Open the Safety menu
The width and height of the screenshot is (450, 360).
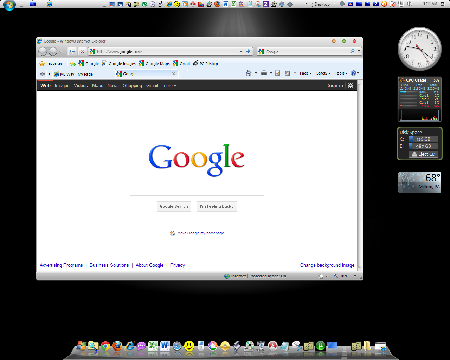click(x=323, y=73)
